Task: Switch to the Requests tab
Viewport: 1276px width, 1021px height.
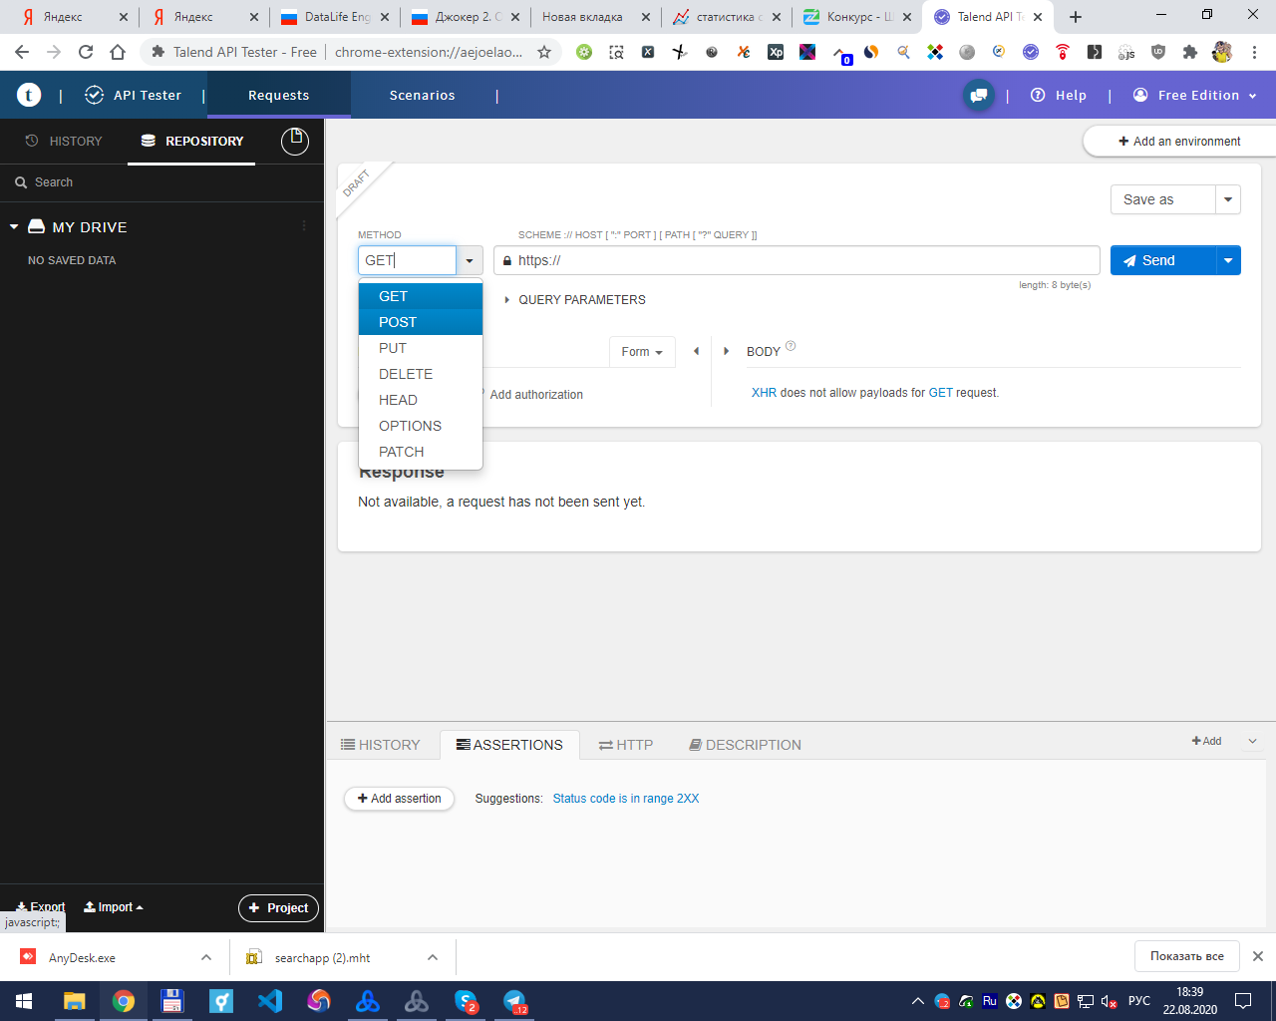Action: tap(279, 96)
